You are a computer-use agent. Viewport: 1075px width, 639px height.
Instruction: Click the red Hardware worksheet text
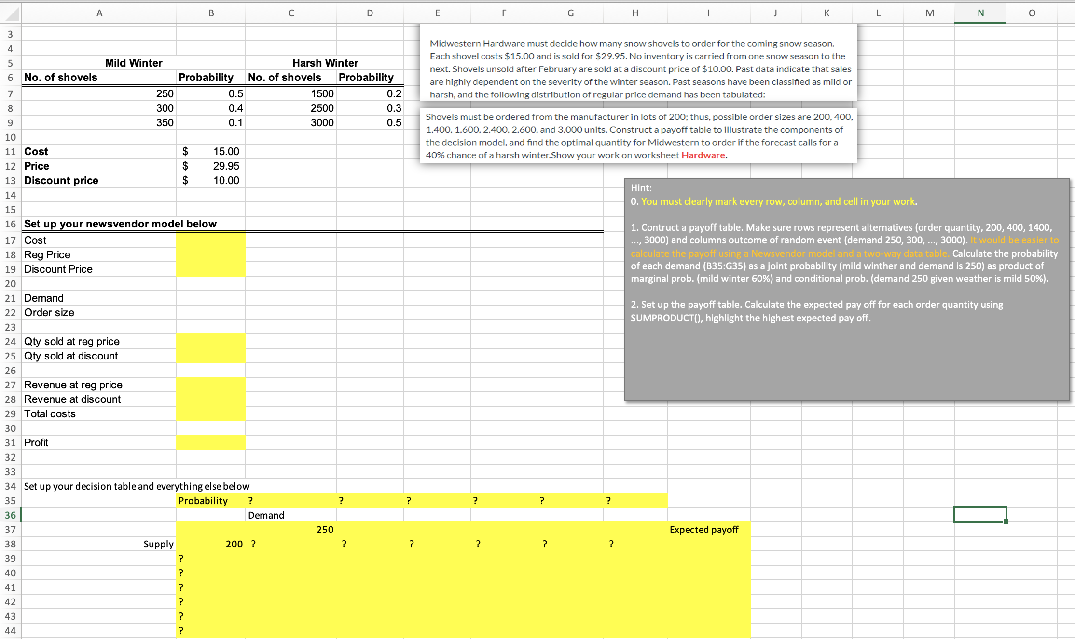point(703,155)
